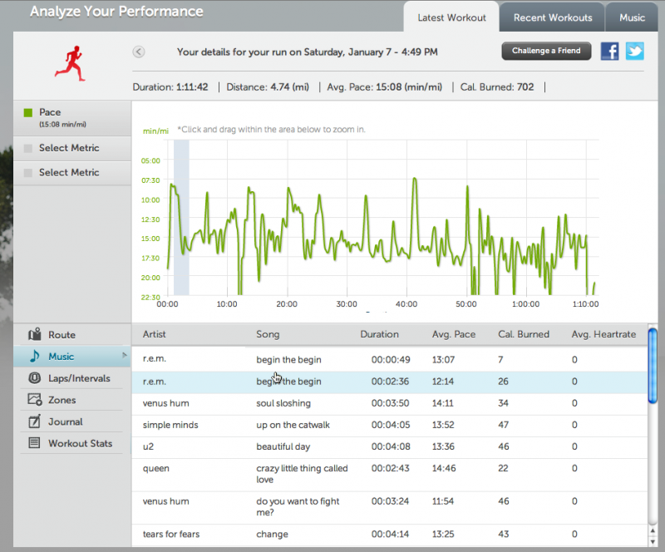The width and height of the screenshot is (665, 552).
Task: Open Workout Stats list icon
Action: pos(34,443)
